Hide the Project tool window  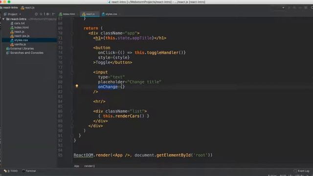pyautogui.click(x=53, y=14)
